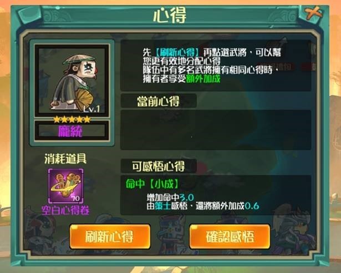Screen dimensions: 341x273
Task: Tap the 空白心得卷 item icon
Action: coord(66,186)
